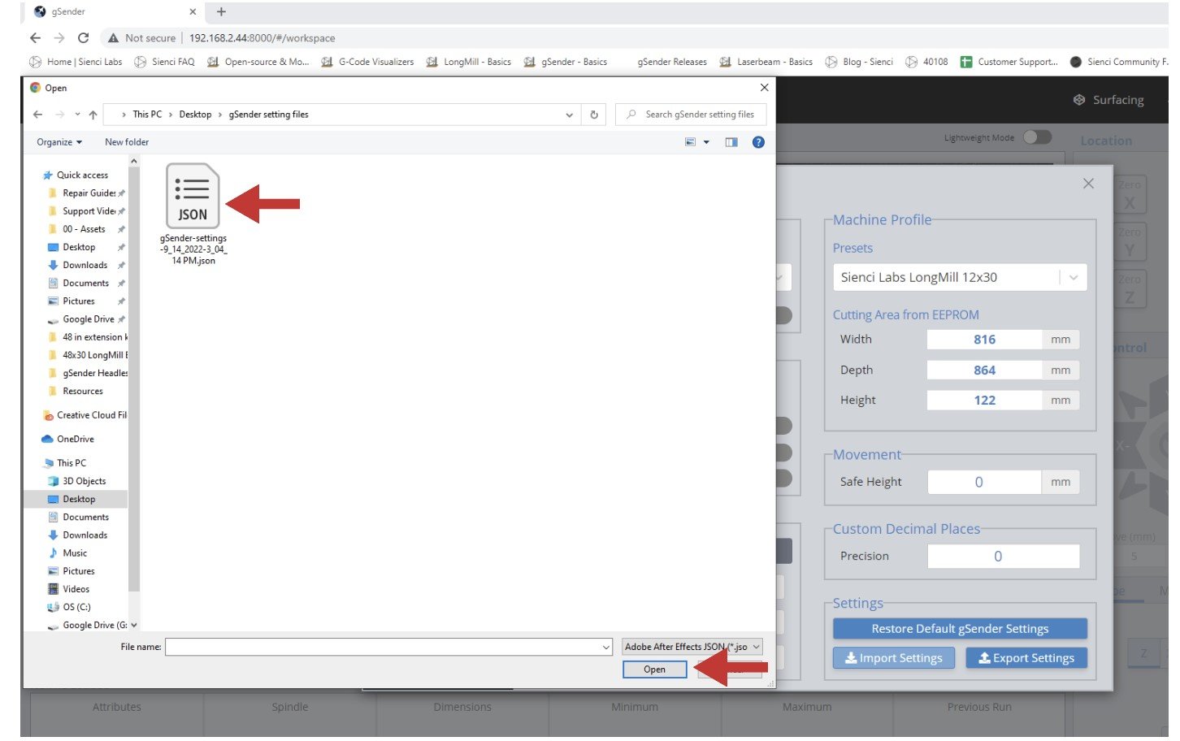Go back in the Chrome browser toolbar
1180x741 pixels.
click(35, 38)
